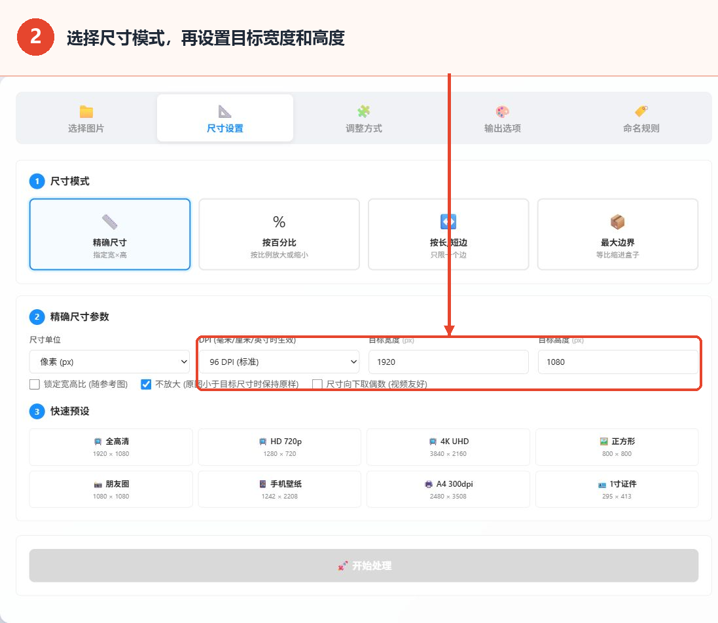Image resolution: width=718 pixels, height=623 pixels.
Task: Click the 目标宽度 field showing 1920
Action: 448,362
